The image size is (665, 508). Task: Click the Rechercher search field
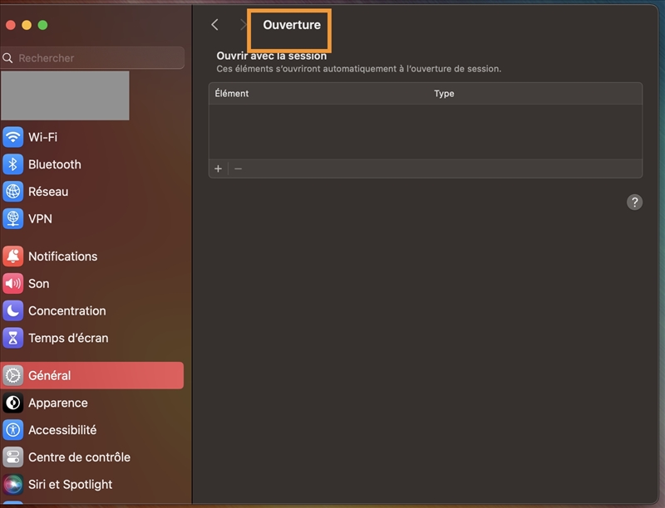tap(97, 58)
